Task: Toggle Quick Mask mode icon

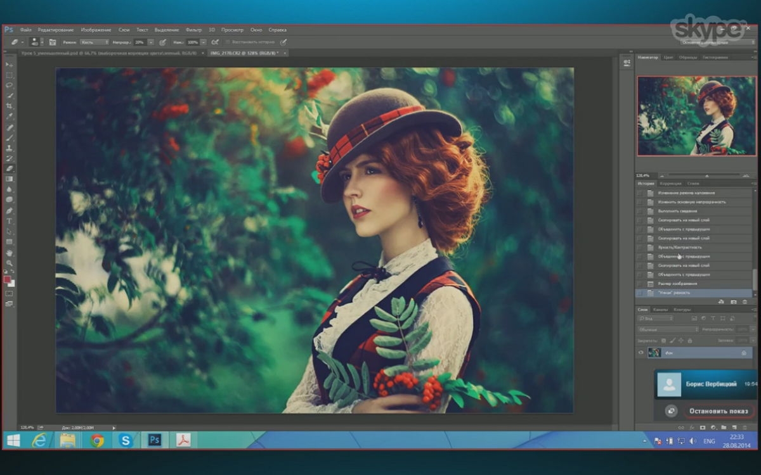Action: pyautogui.click(x=10, y=293)
